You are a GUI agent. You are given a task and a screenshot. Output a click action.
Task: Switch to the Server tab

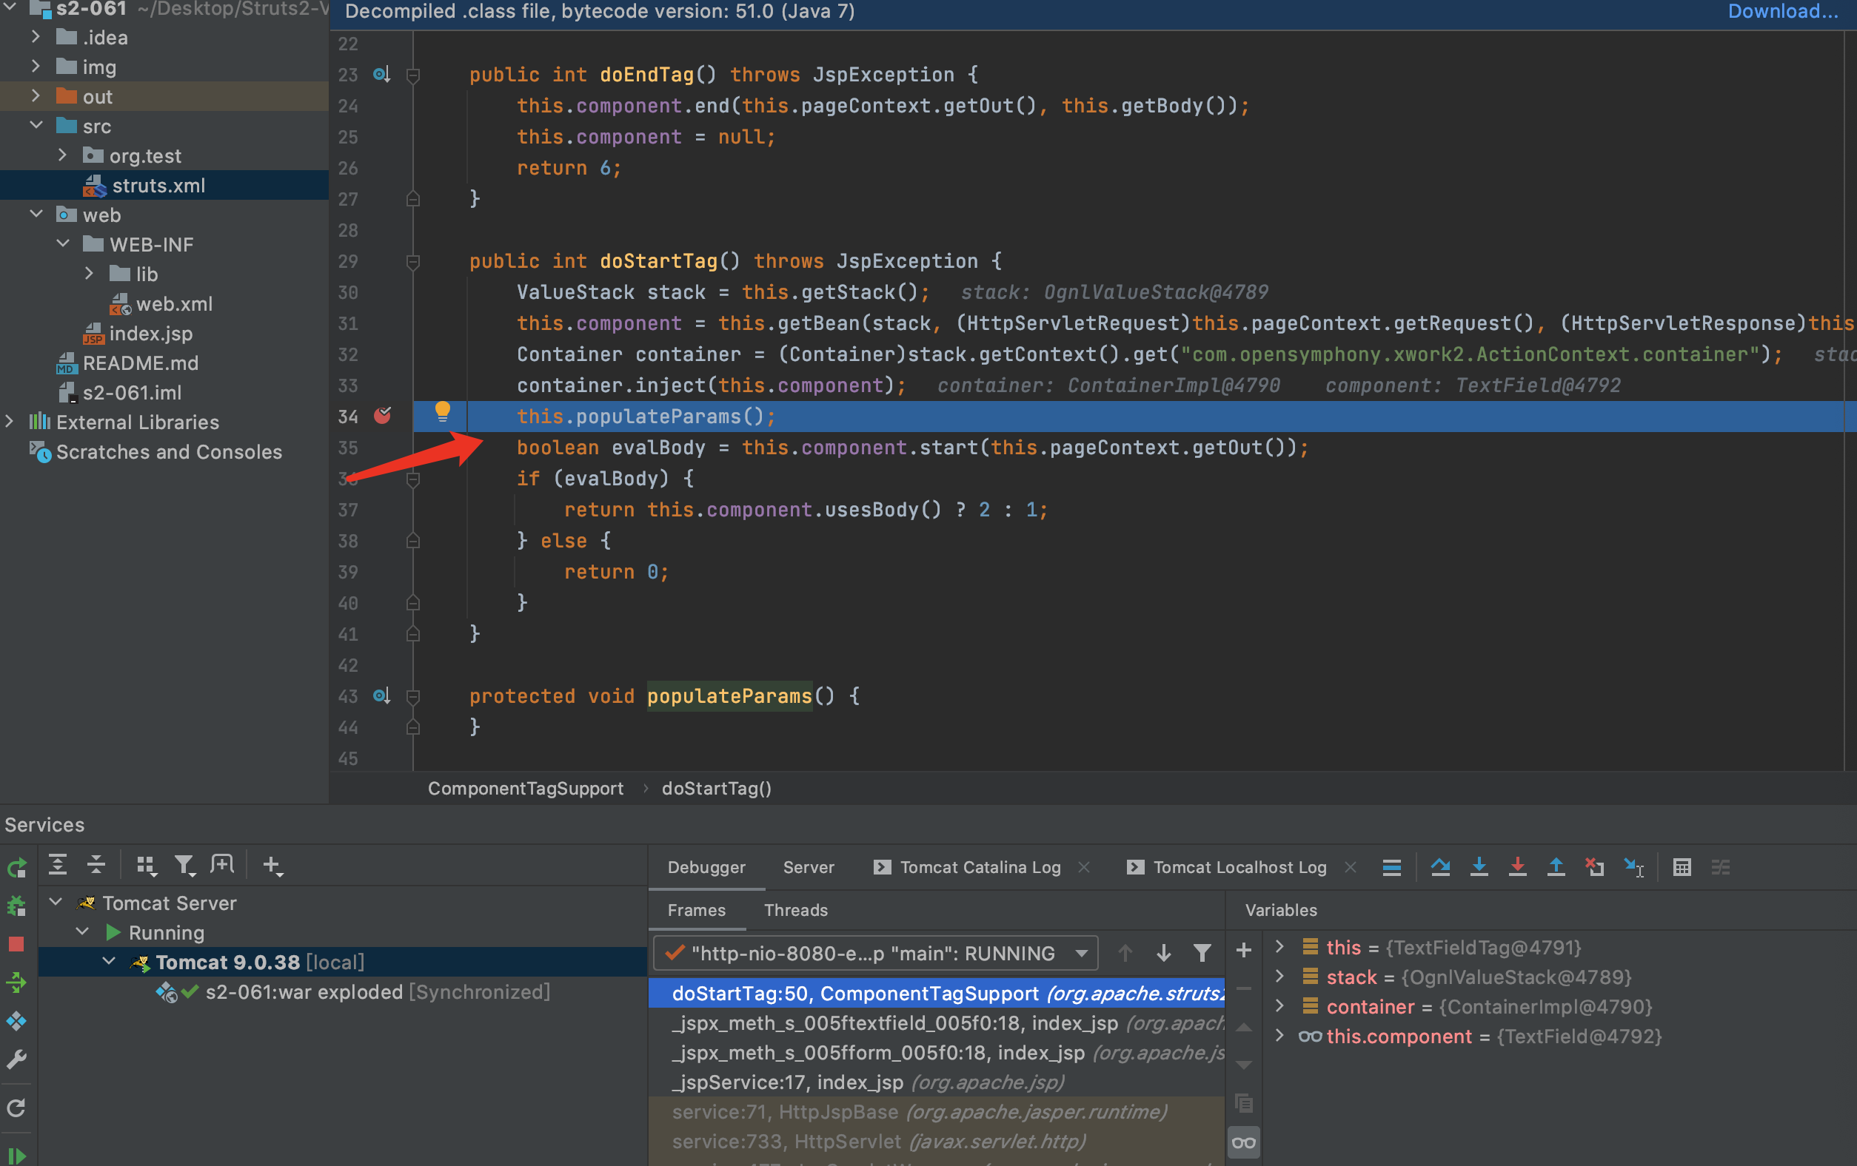809,867
